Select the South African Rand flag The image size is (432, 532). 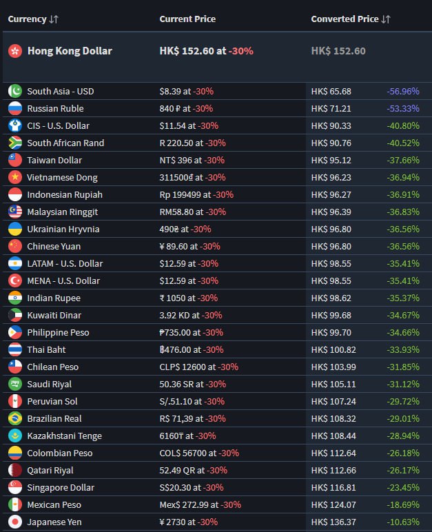click(15, 143)
